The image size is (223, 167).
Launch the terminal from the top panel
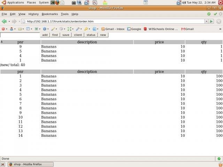pos(53,2)
